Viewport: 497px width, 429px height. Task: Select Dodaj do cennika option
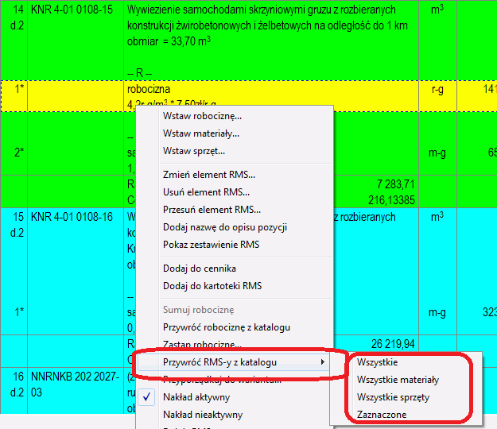click(200, 269)
